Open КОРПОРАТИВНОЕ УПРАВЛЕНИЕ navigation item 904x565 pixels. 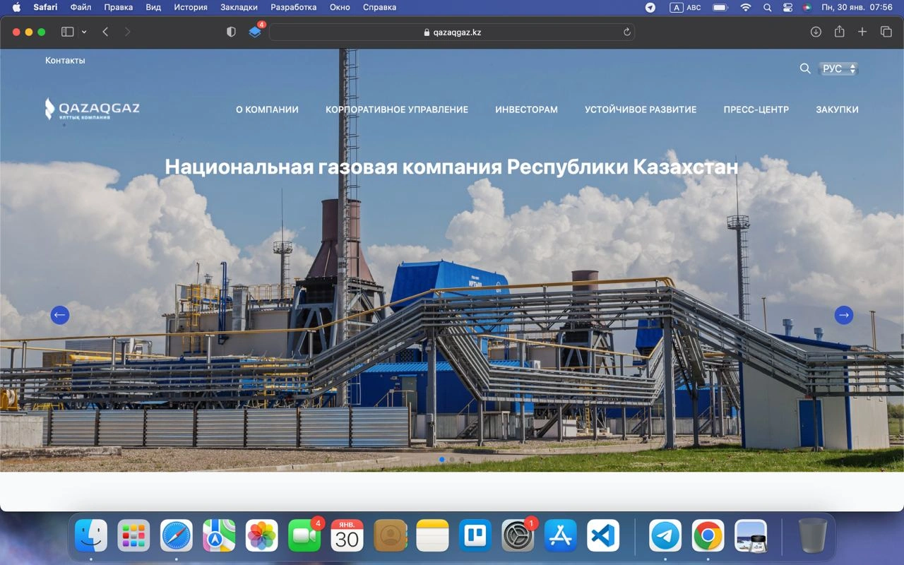click(x=397, y=109)
